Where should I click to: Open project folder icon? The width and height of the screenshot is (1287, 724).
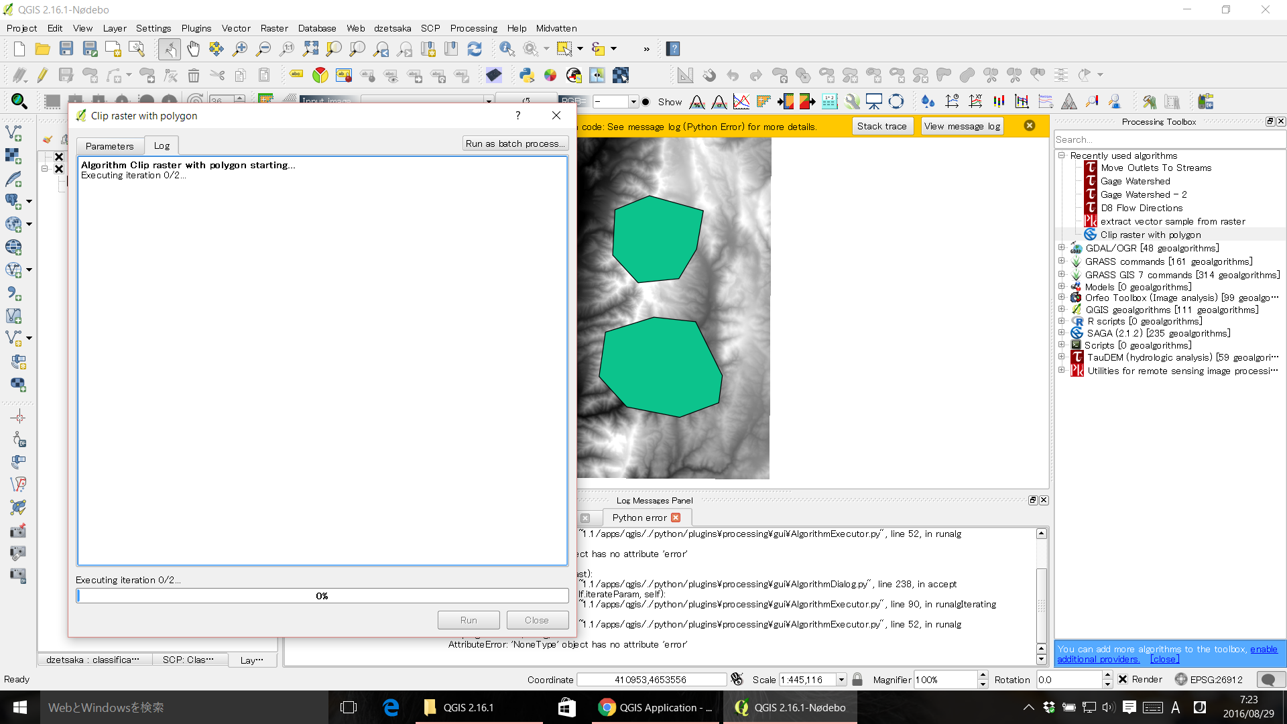tap(42, 49)
